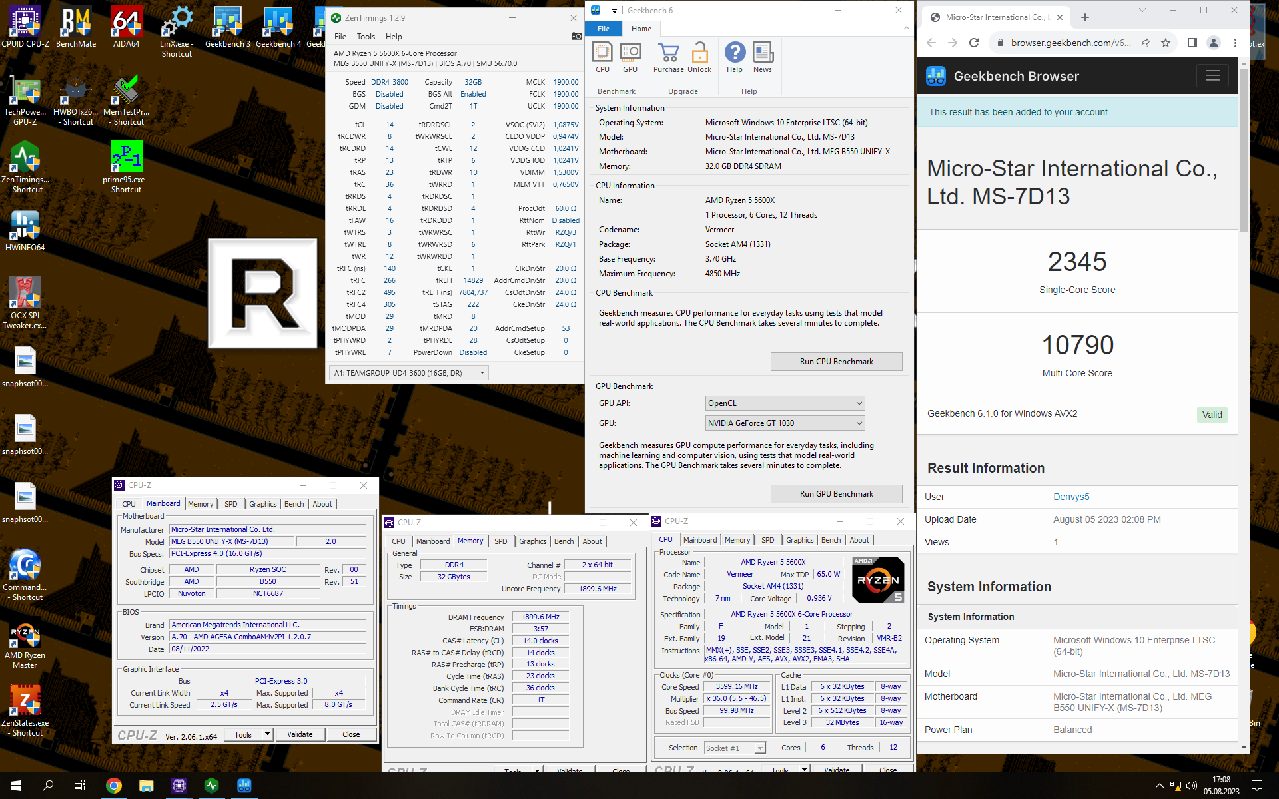Viewport: 1279px width, 799px height.
Task: Open HWiNFO64 desktop icon
Action: (x=25, y=231)
